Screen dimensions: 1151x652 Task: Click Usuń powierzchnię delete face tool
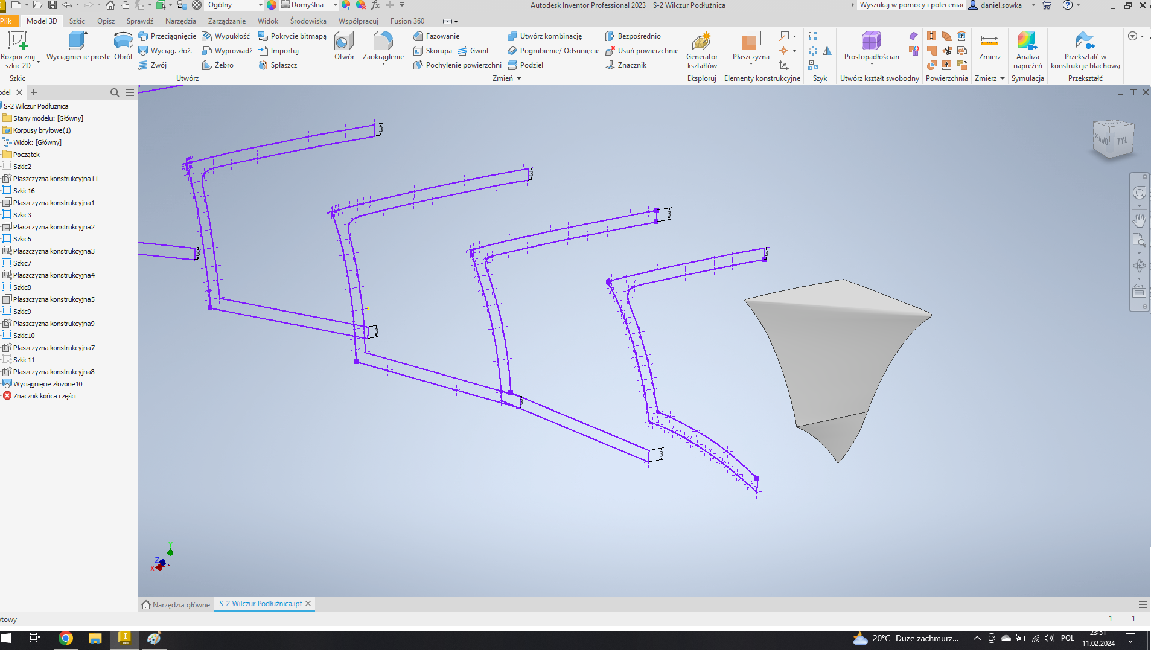coord(642,51)
